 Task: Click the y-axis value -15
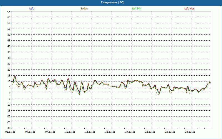(9, 110)
